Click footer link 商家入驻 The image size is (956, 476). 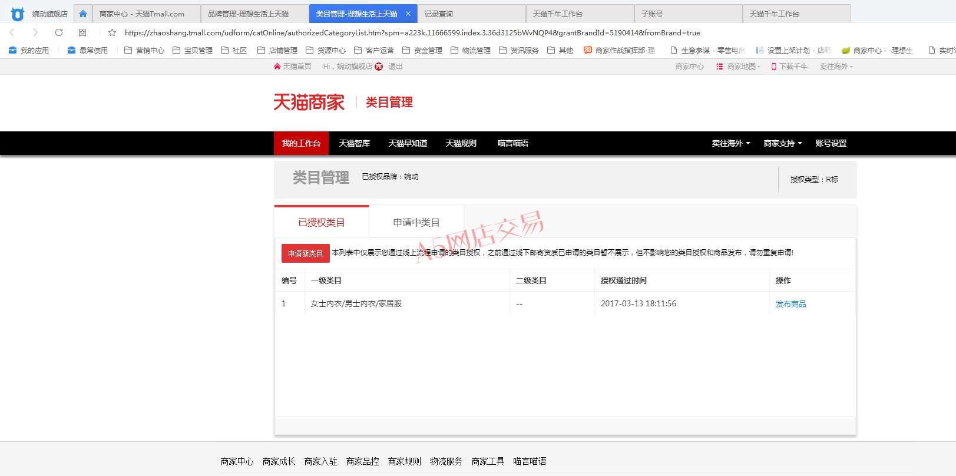(320, 461)
